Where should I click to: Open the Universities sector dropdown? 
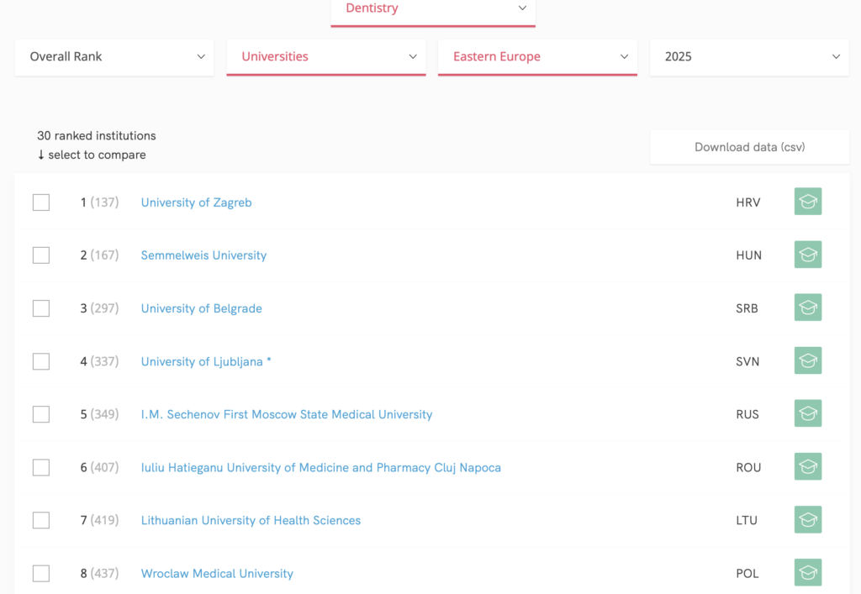(326, 57)
